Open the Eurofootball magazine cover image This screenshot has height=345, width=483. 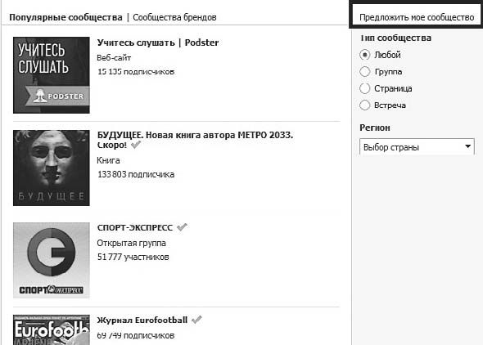[x=52, y=329]
